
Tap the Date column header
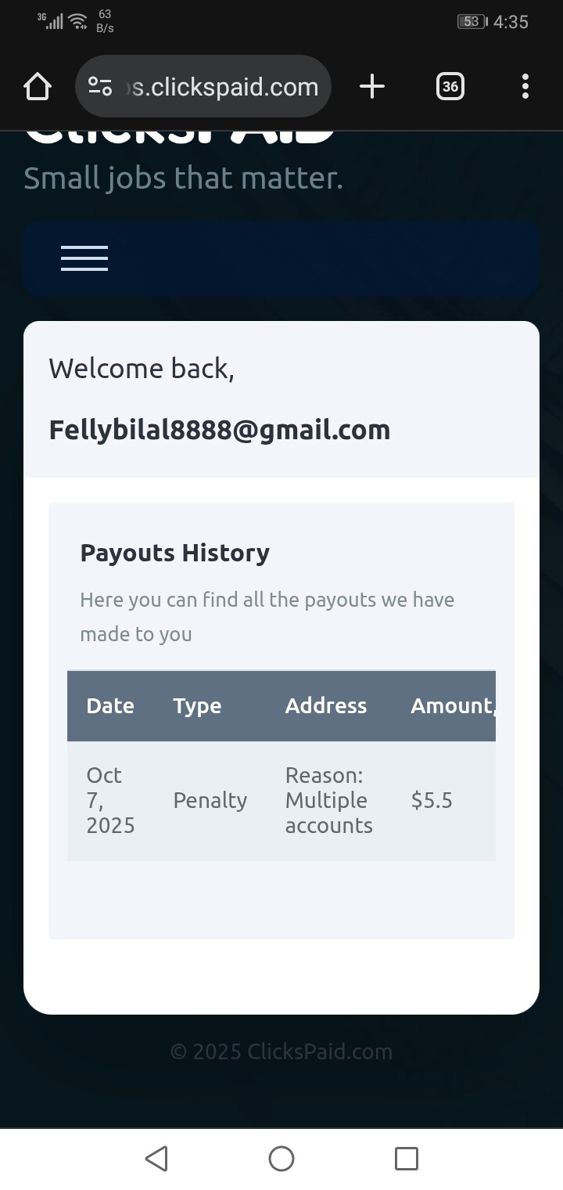click(110, 705)
